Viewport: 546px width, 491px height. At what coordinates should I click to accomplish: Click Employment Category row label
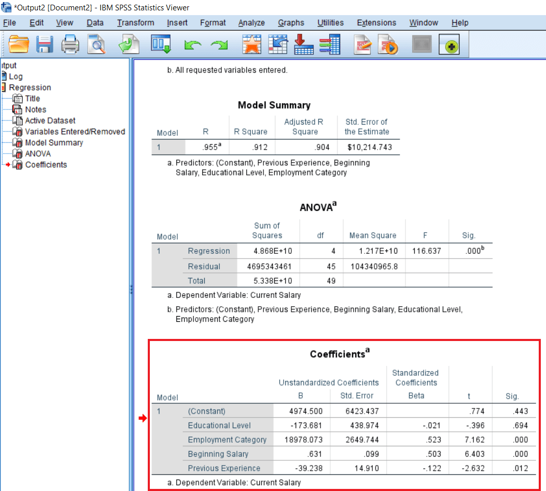click(x=227, y=440)
